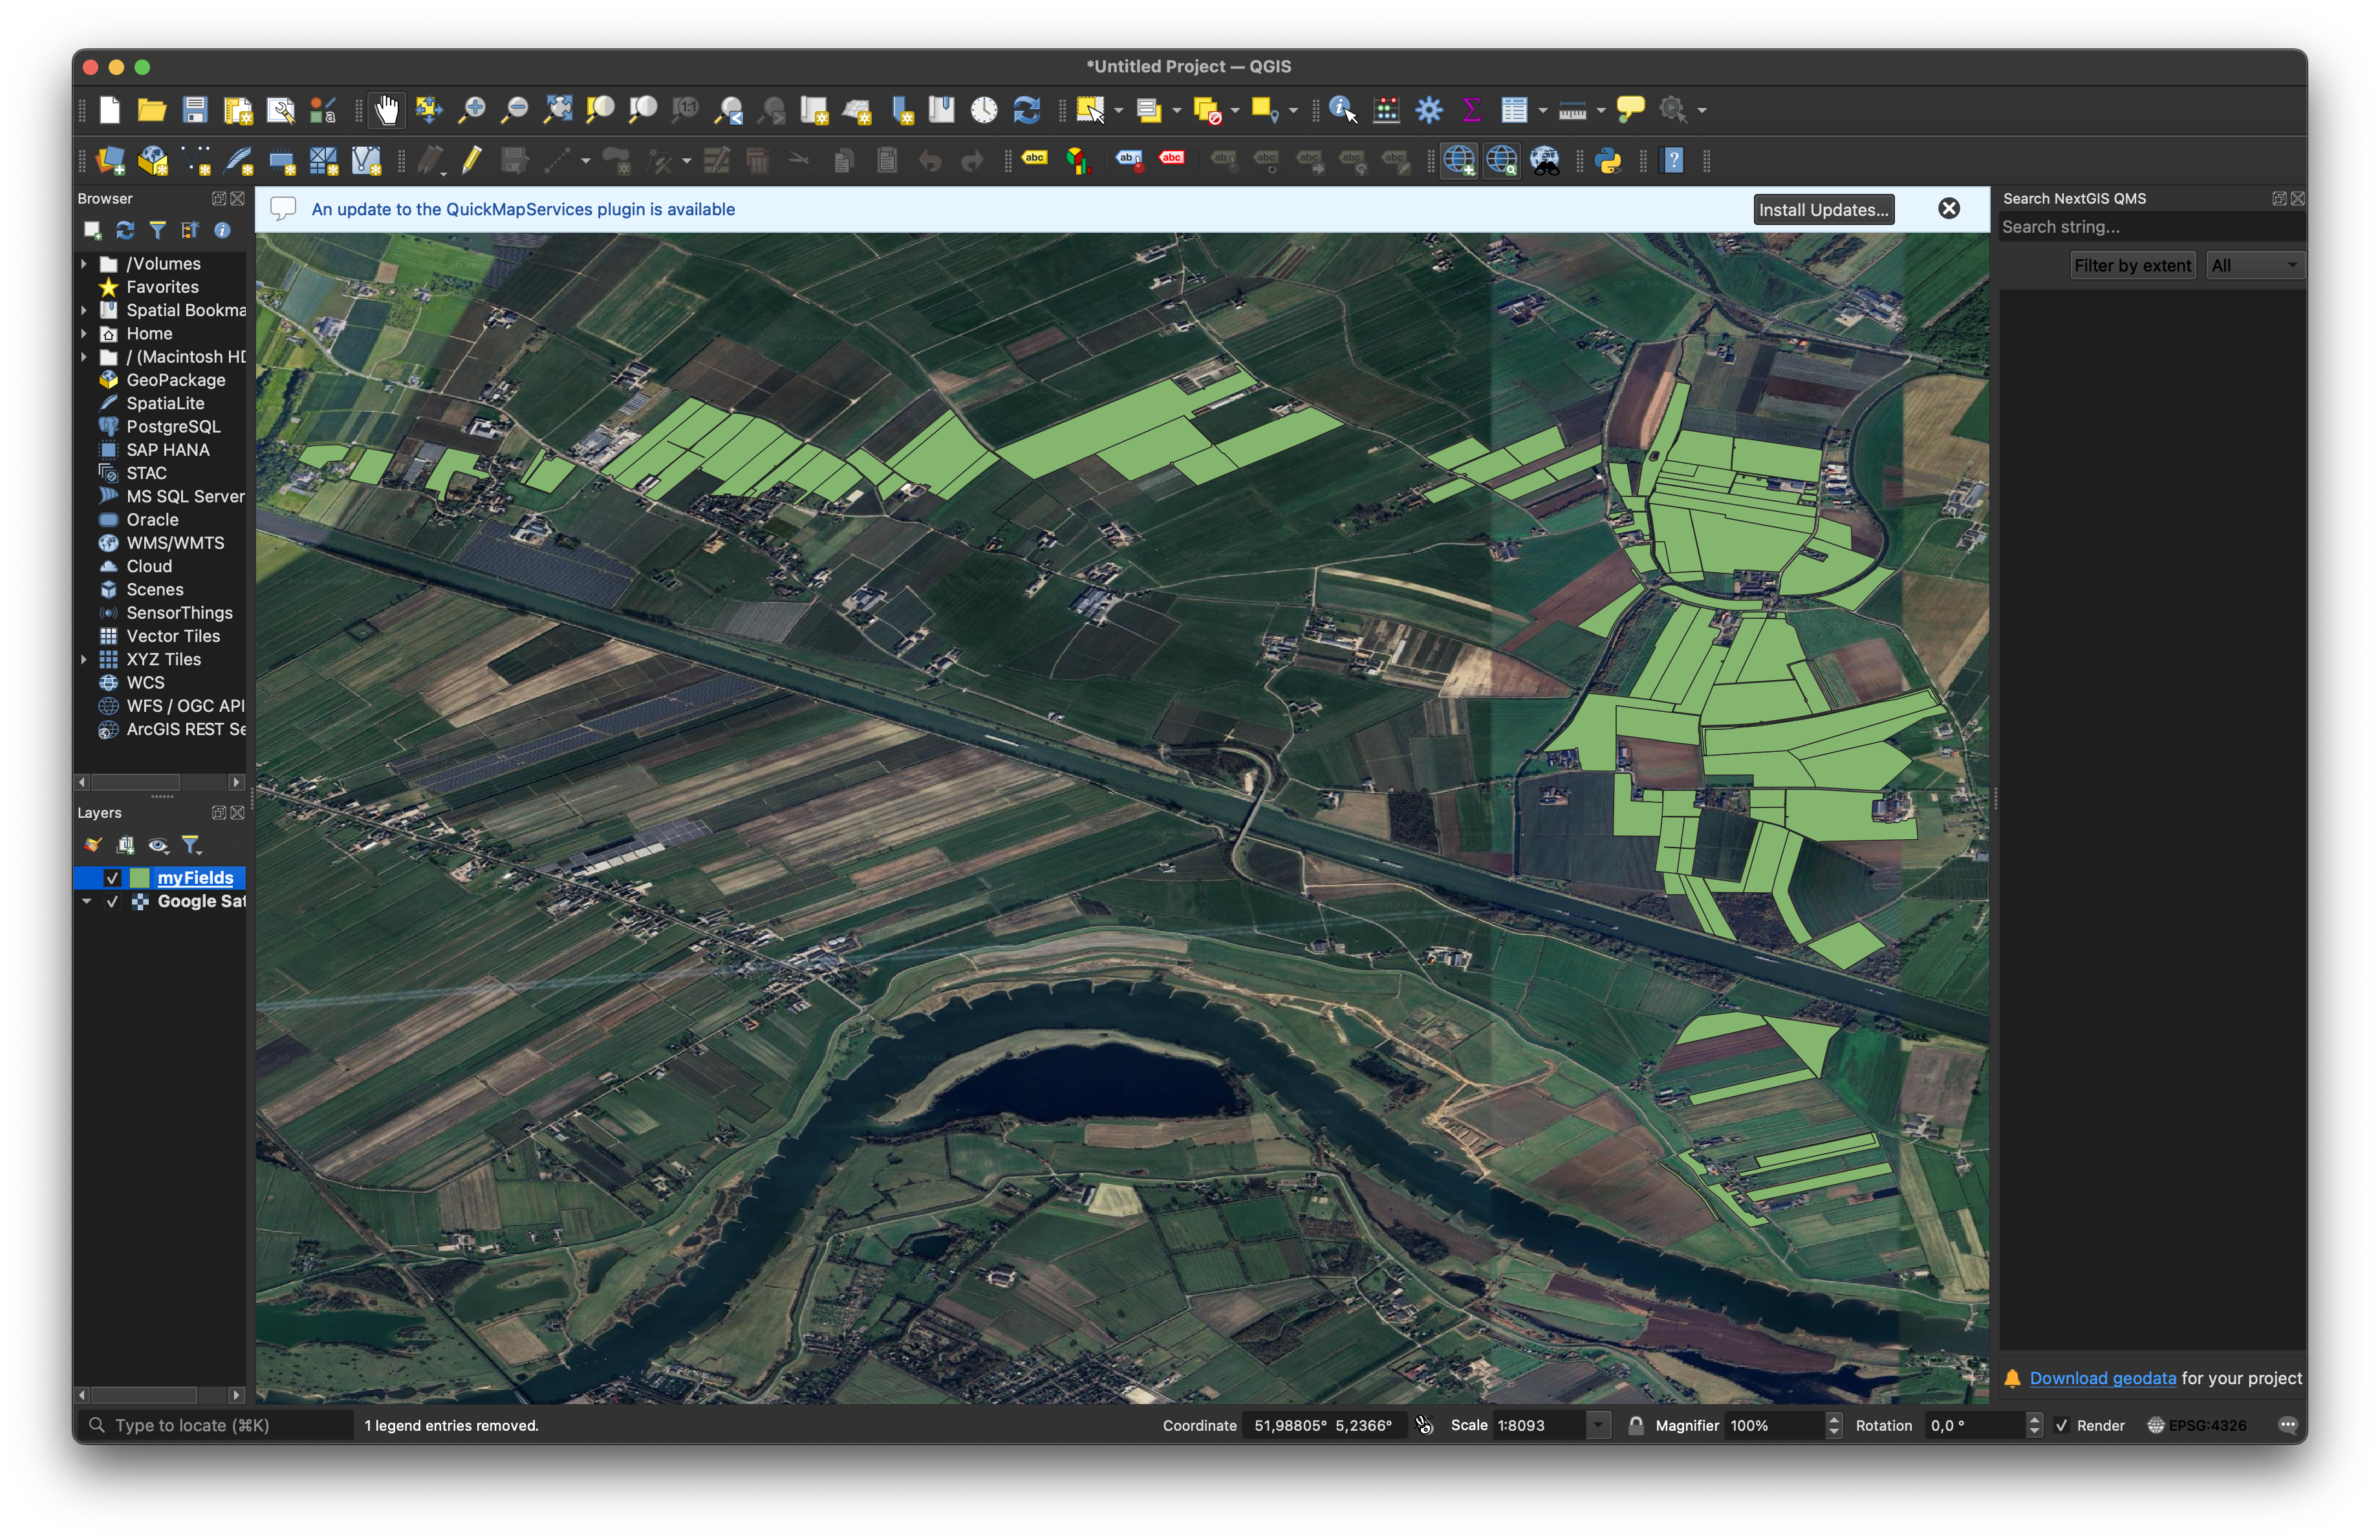Expand XYZ Tiles in the Browser panel
Screen dimensions: 2380x1540
(84, 659)
